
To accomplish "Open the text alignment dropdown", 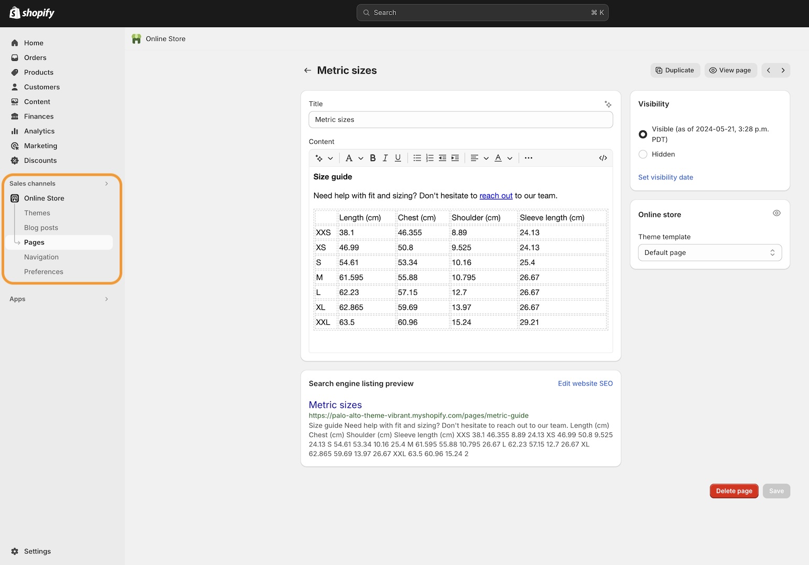I will pyautogui.click(x=480, y=158).
